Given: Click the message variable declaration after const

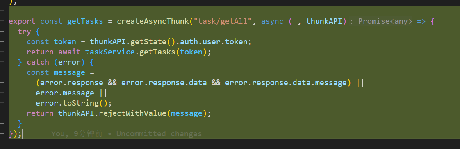Looking at the screenshot, I should tap(69, 72).
